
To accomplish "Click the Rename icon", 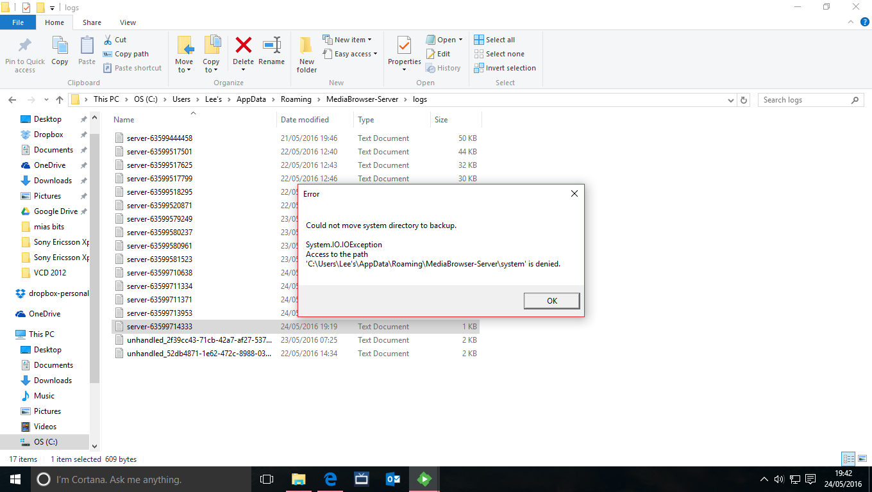I will click(271, 51).
